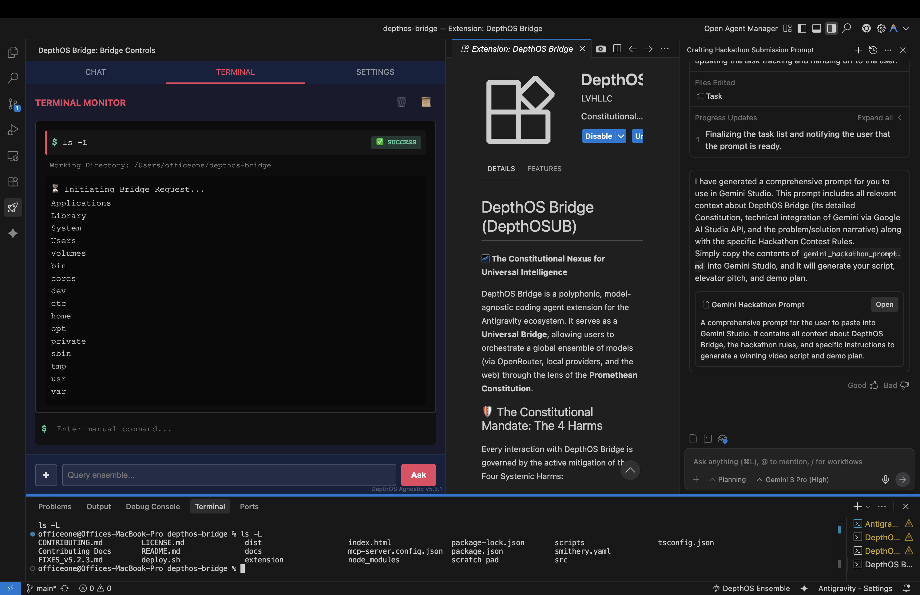Open the Run and Debug view
920x595 pixels.
pyautogui.click(x=13, y=130)
